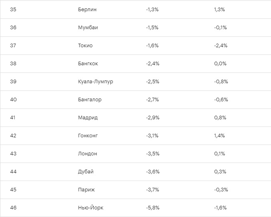271x217 pixels.
Task: Select the Мадрид city name
Action: pos(88,118)
